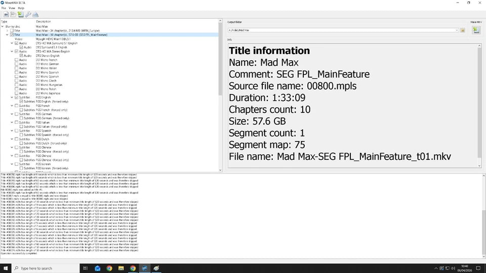
Task: Open the mail app from the taskbar
Action: click(x=97, y=268)
